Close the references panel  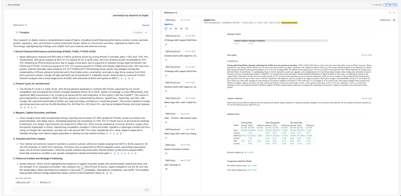pyautogui.click(x=394, y=13)
